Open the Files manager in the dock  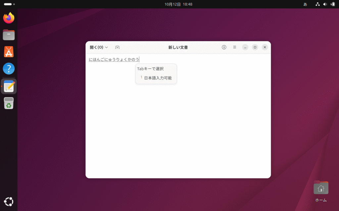[x=9, y=35]
